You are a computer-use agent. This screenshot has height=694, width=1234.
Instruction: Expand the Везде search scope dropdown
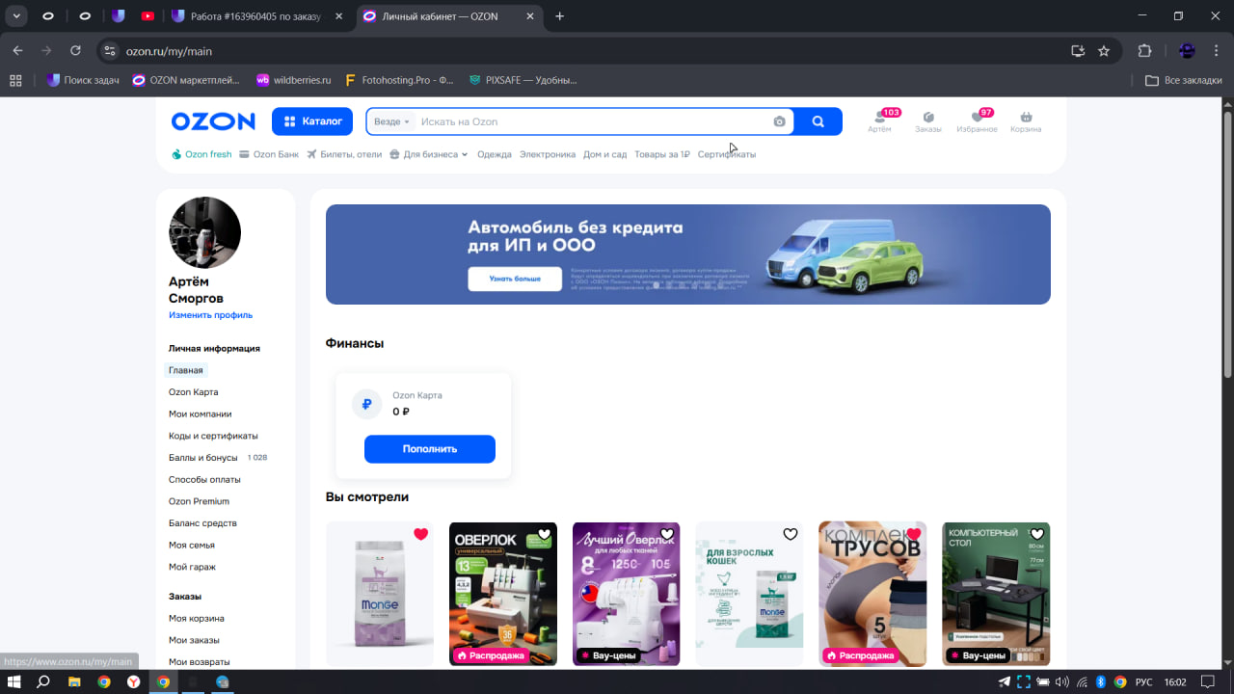pos(392,121)
